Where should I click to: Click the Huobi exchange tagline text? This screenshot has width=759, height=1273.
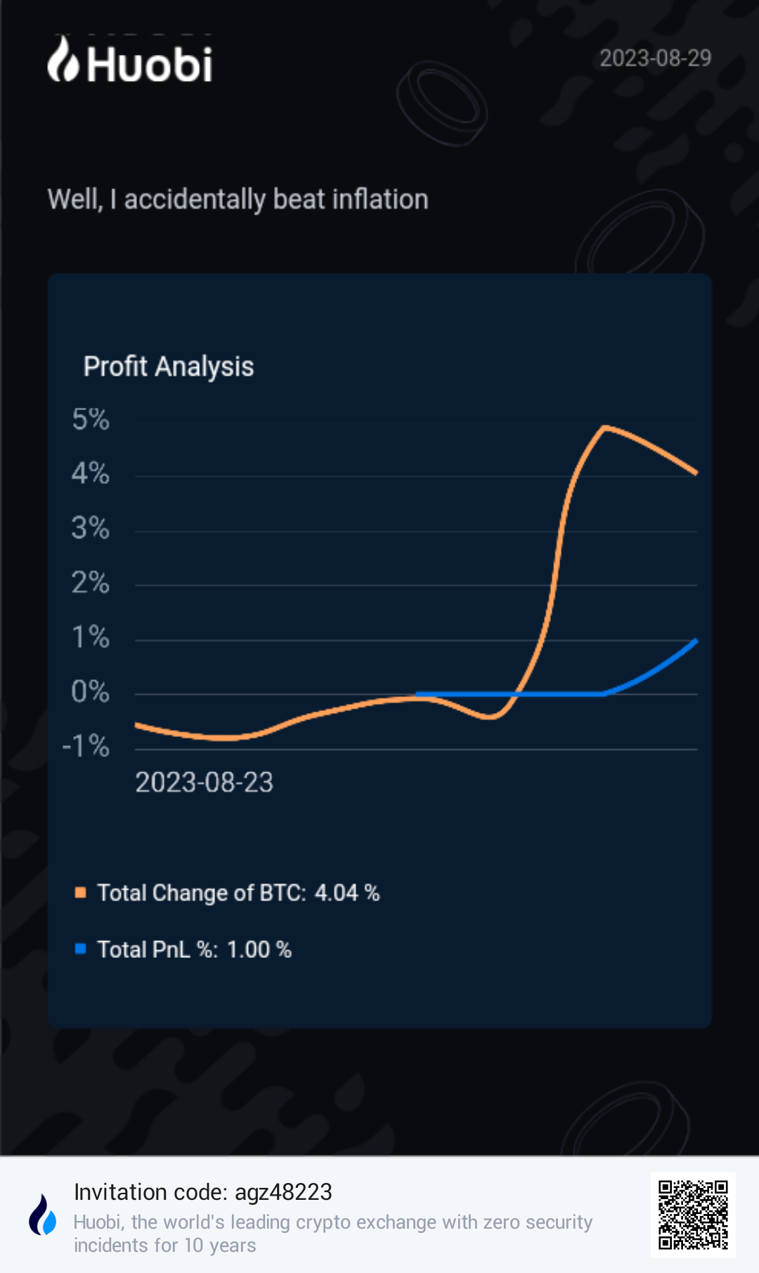(x=332, y=1233)
